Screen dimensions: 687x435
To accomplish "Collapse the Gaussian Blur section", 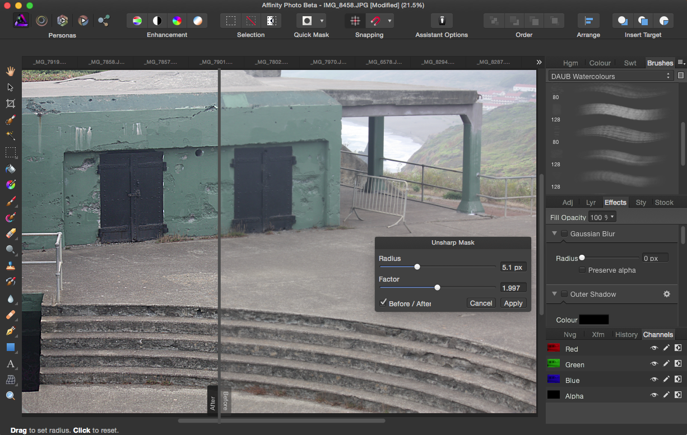I will 554,233.
